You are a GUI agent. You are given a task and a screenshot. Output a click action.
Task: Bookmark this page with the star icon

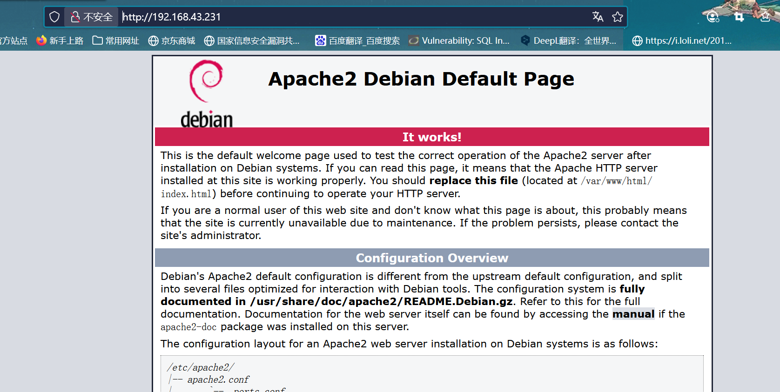click(618, 17)
